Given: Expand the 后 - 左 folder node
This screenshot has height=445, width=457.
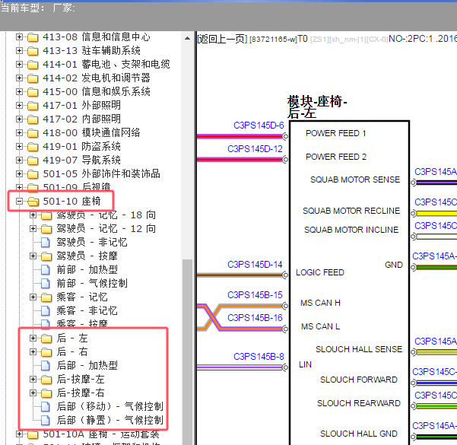Looking at the screenshot, I should pos(33,338).
